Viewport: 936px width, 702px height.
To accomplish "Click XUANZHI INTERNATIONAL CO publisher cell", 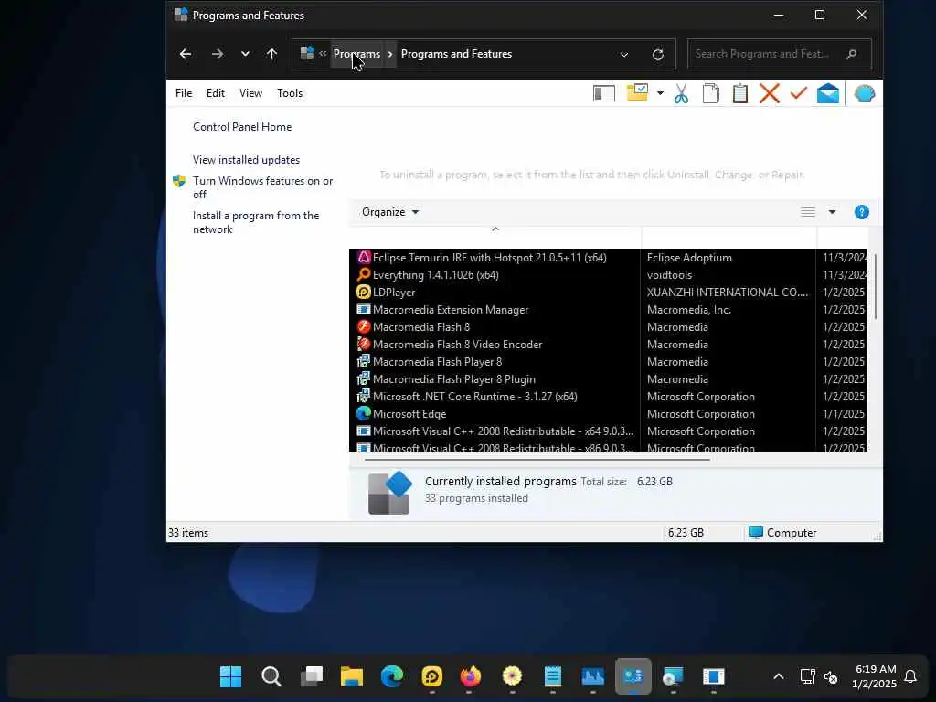I will pyautogui.click(x=727, y=292).
